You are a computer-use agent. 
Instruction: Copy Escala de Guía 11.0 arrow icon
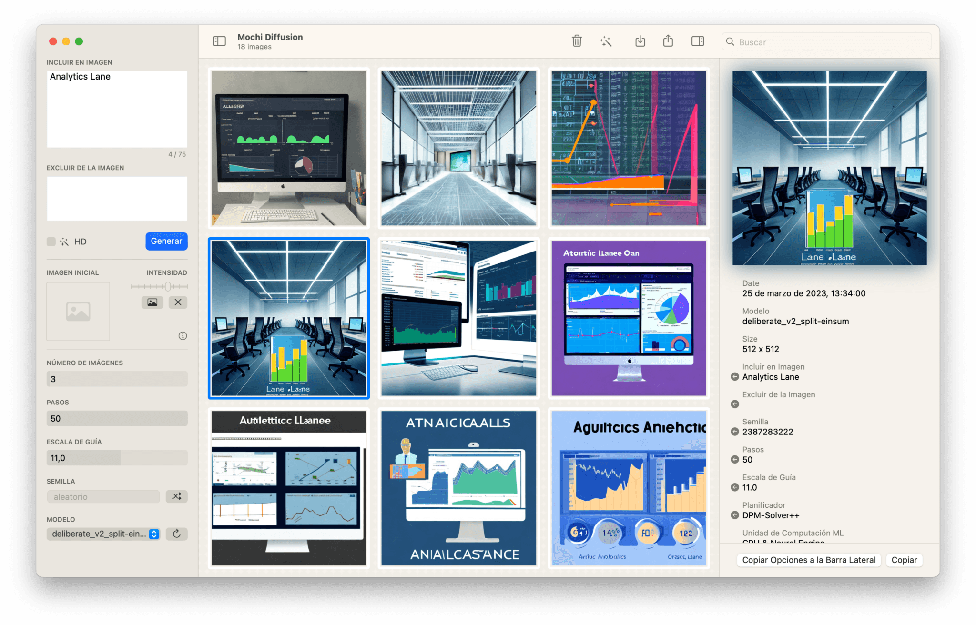(735, 487)
